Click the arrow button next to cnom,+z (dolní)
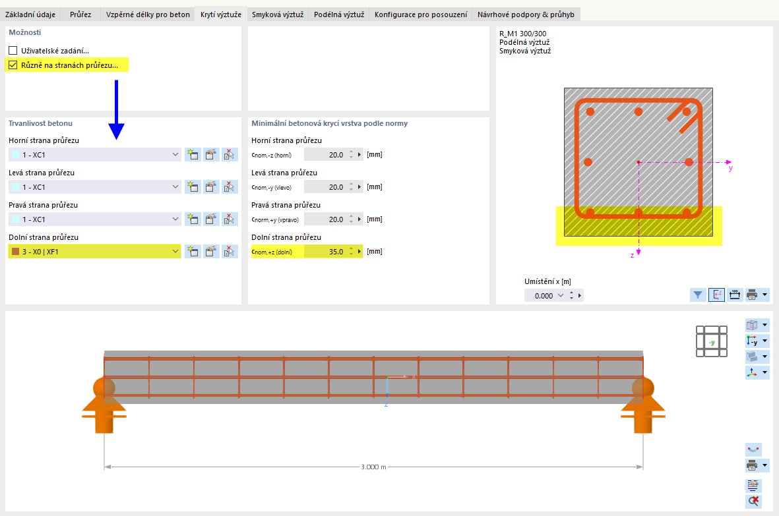 tap(359, 252)
